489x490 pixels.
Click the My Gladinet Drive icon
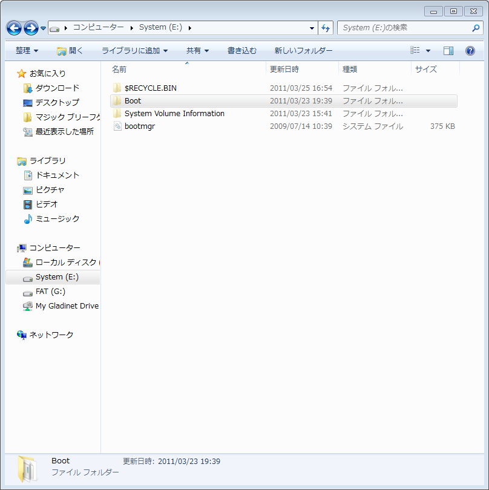coord(27,306)
